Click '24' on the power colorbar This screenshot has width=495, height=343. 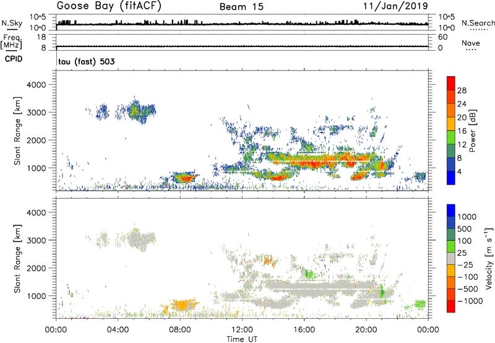(x=462, y=104)
